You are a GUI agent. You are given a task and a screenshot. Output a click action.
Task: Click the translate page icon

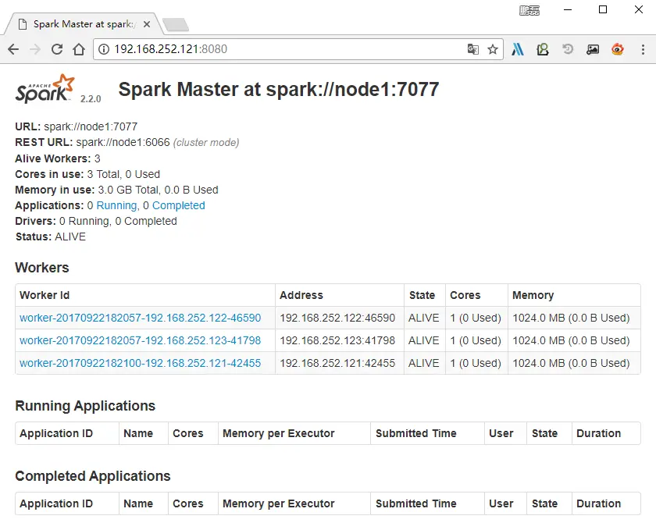pos(472,49)
